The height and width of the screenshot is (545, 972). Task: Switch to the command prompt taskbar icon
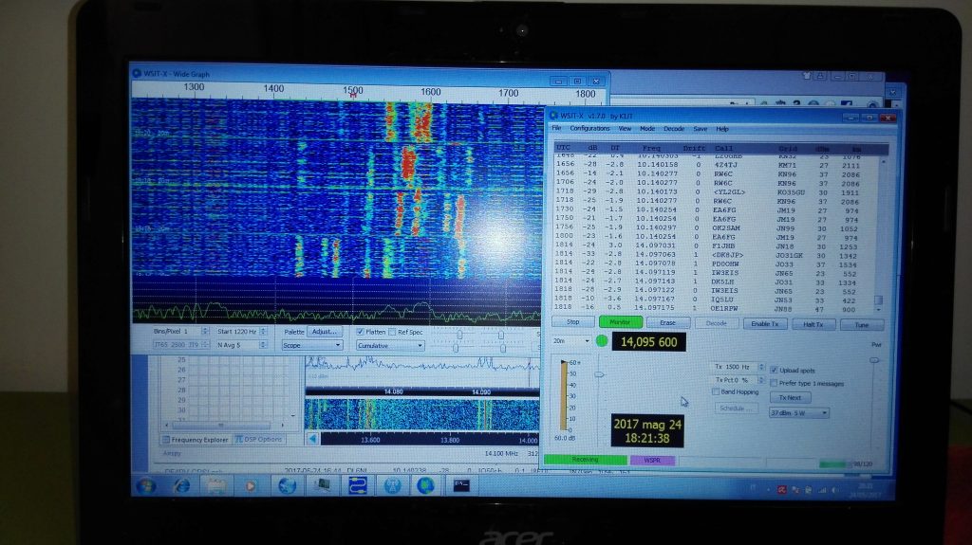460,486
